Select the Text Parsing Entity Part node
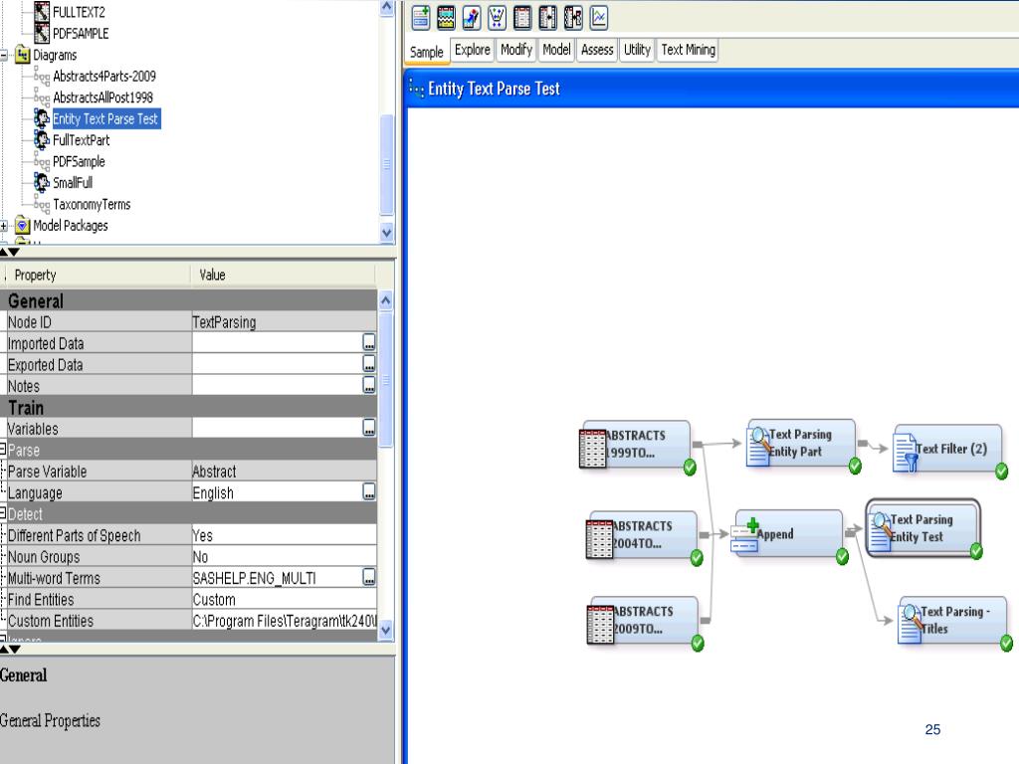This screenshot has width=1019, height=764. click(x=803, y=445)
